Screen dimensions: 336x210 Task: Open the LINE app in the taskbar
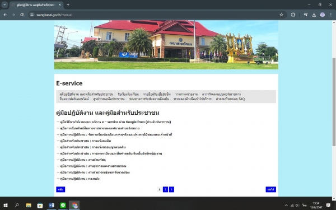tap(63, 206)
